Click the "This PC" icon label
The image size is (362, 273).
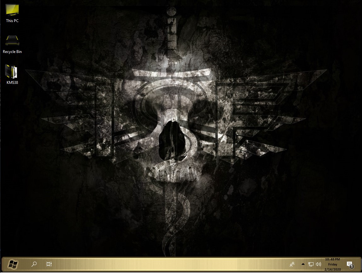(x=12, y=20)
